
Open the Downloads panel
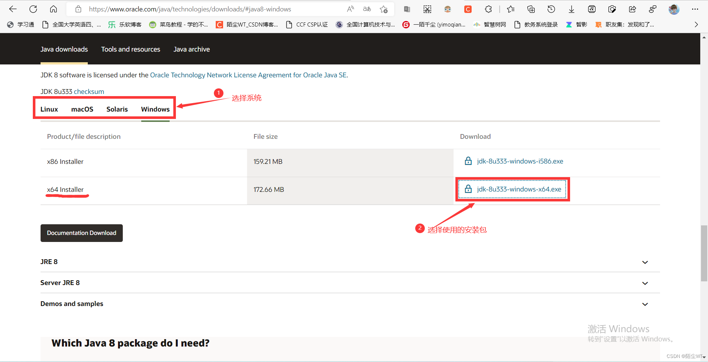pyautogui.click(x=572, y=9)
